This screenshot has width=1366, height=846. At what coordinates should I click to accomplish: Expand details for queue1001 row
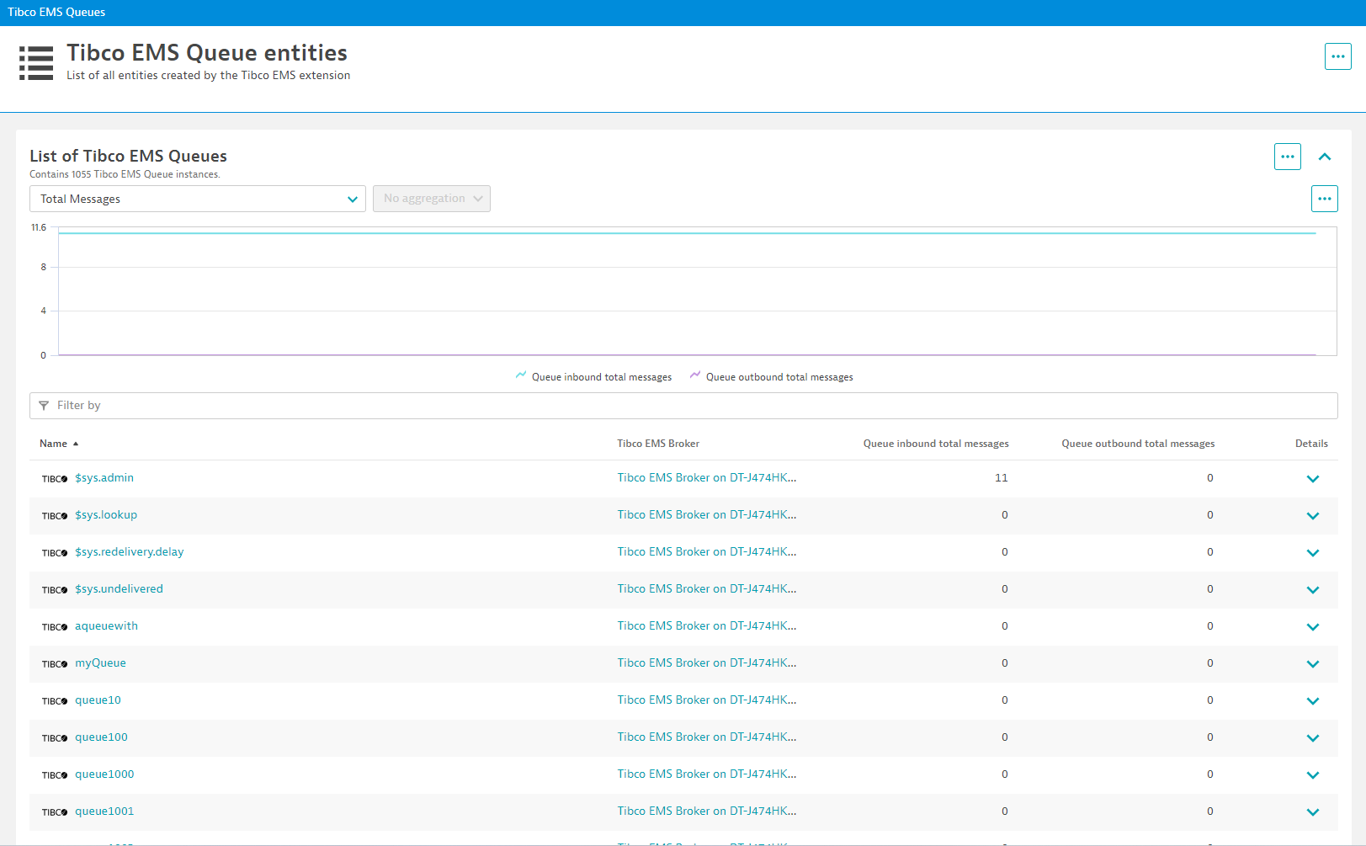tap(1313, 812)
